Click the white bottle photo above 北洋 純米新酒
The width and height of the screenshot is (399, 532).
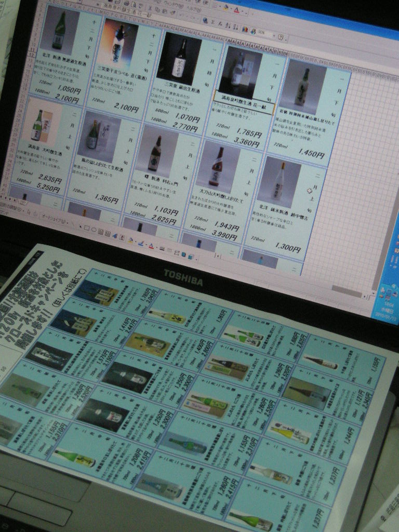click(x=279, y=181)
